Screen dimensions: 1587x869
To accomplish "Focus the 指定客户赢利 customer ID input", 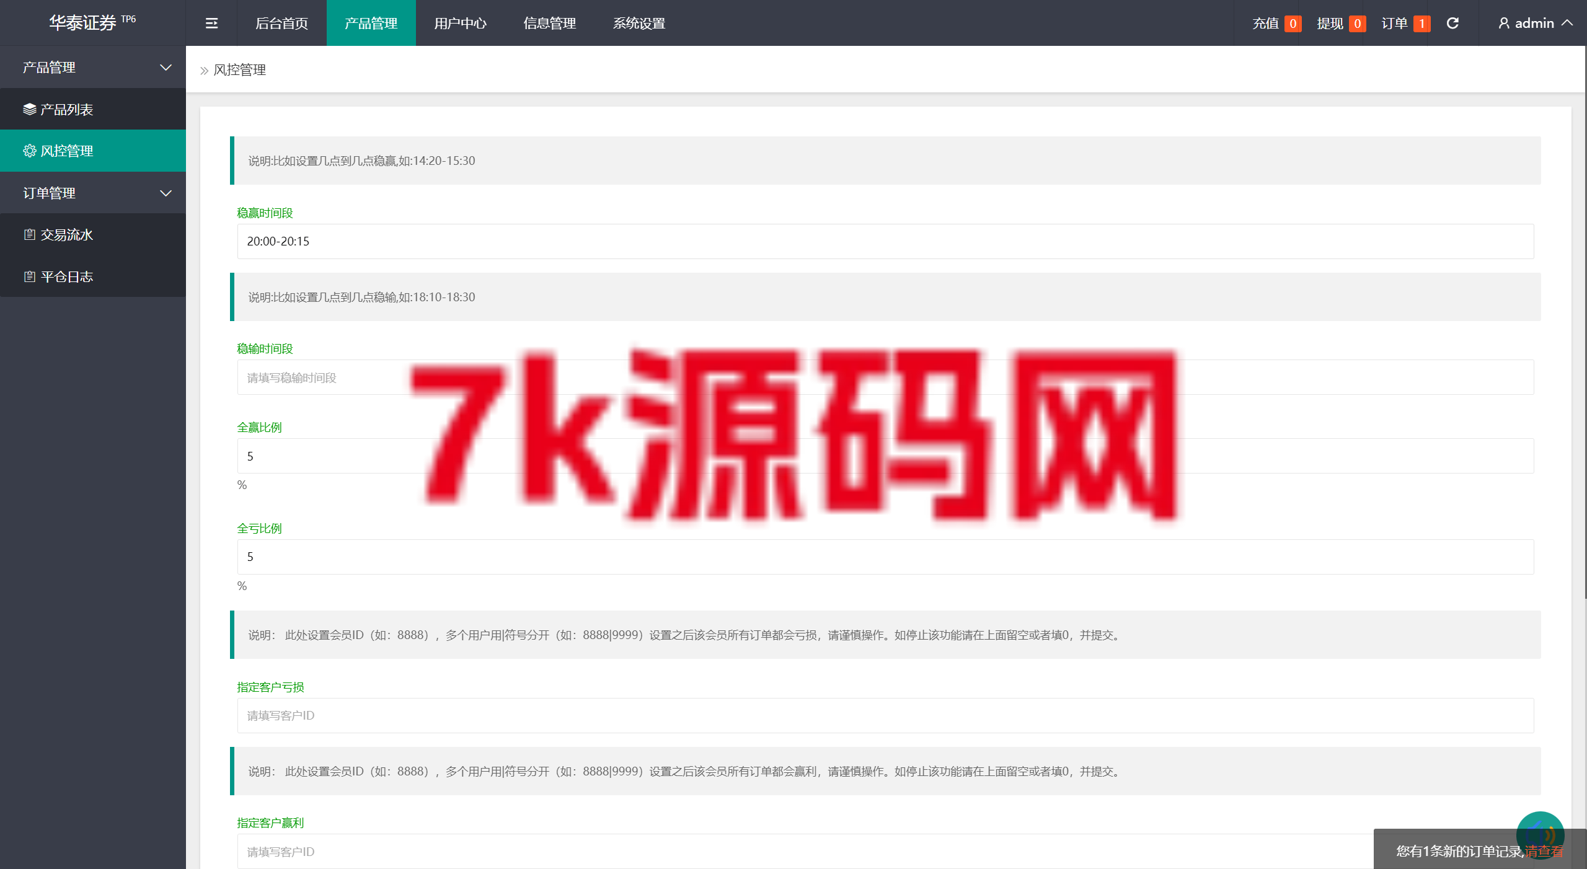I will coord(885,851).
